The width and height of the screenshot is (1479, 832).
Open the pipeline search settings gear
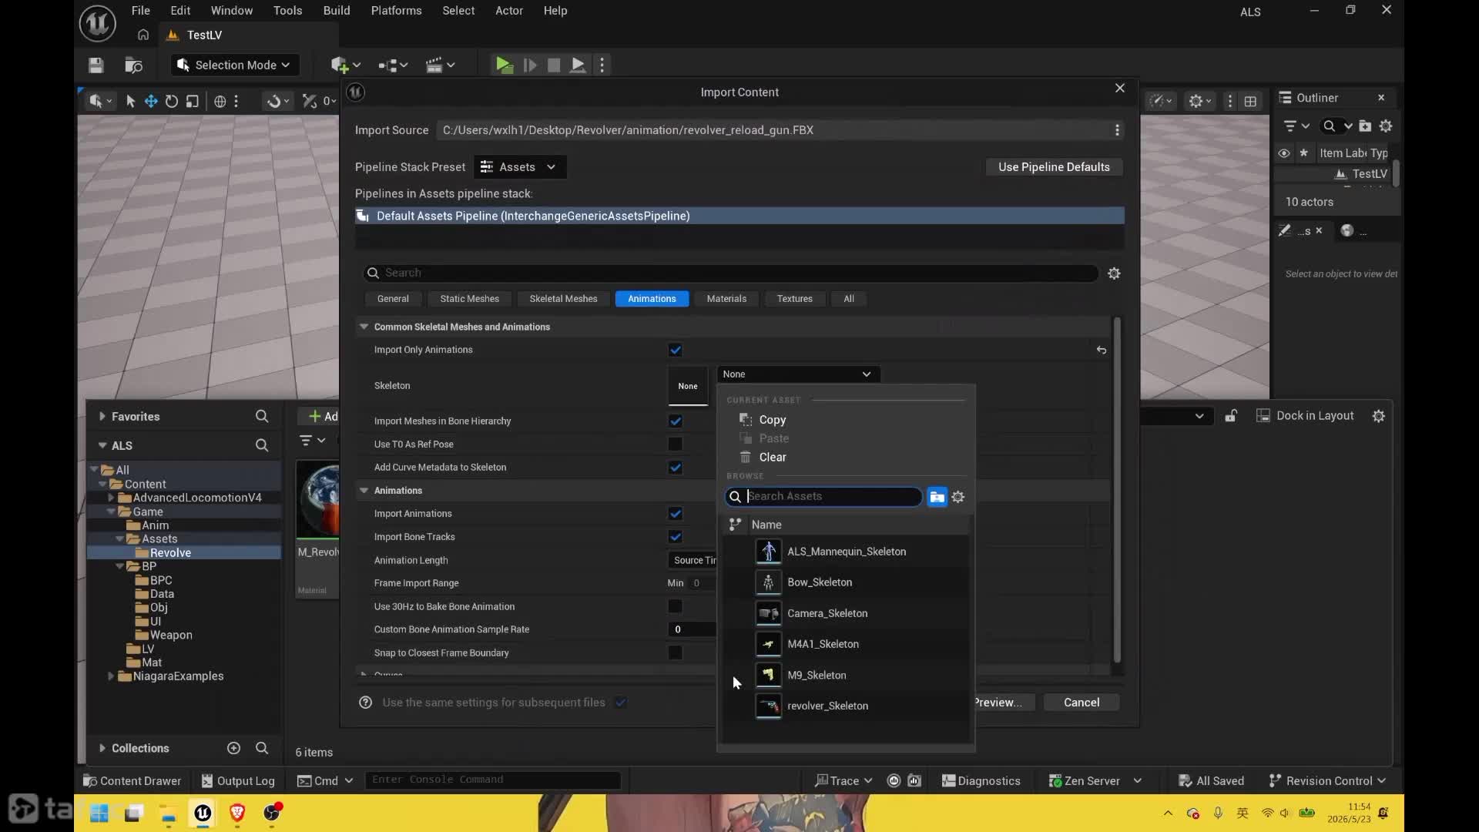click(1114, 273)
